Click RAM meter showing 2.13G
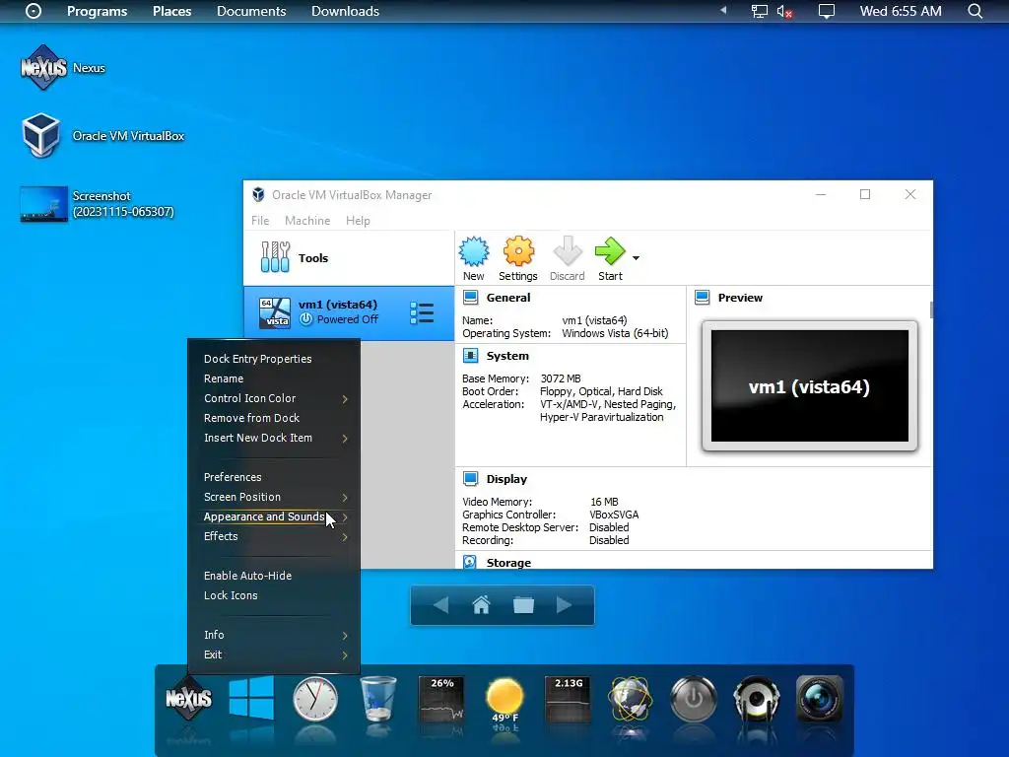The image size is (1009, 757). pyautogui.click(x=568, y=700)
